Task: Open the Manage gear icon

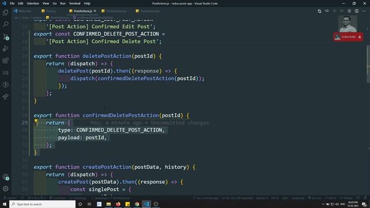Action: pyautogui.click(x=5, y=189)
